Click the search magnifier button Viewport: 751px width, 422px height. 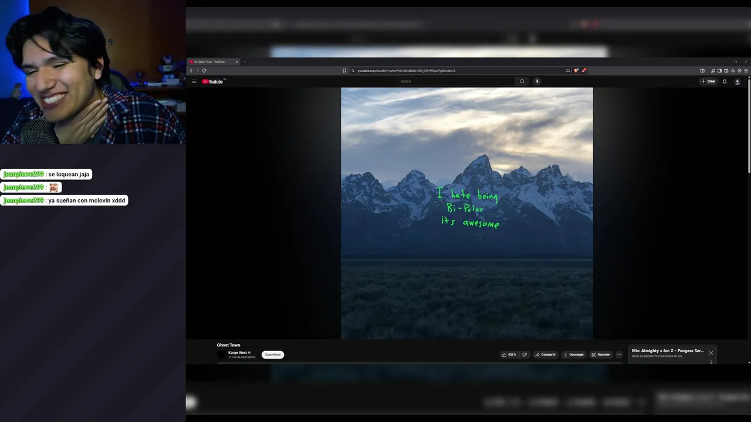(x=522, y=81)
